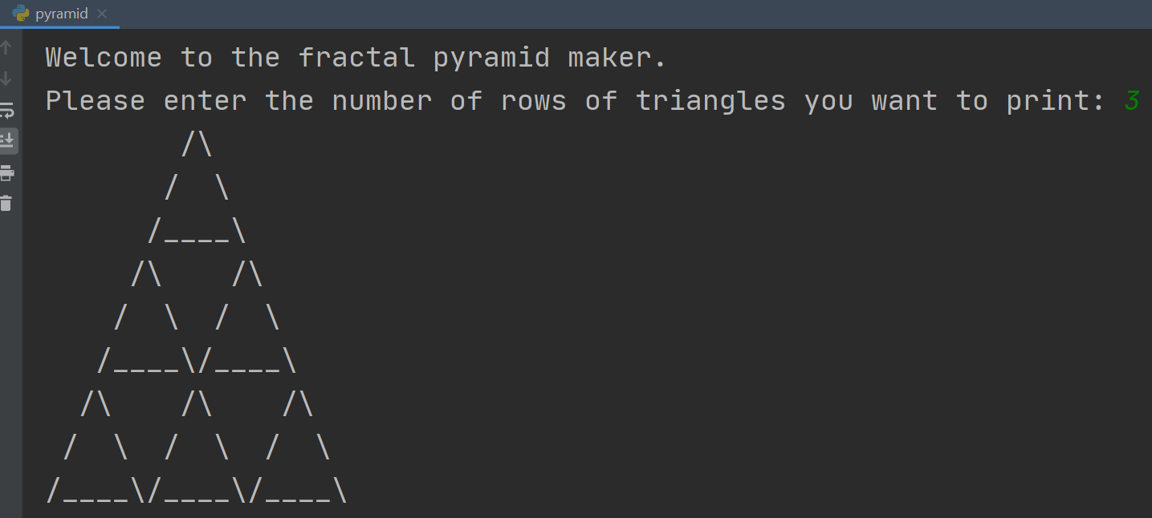Print the console output
Screen dimensions: 1152x518
click(6, 172)
